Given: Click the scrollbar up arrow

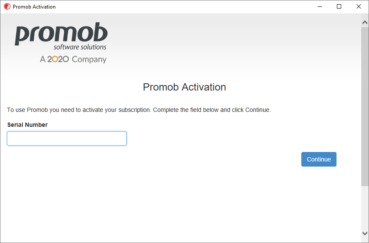Looking at the screenshot, I should (365, 23).
